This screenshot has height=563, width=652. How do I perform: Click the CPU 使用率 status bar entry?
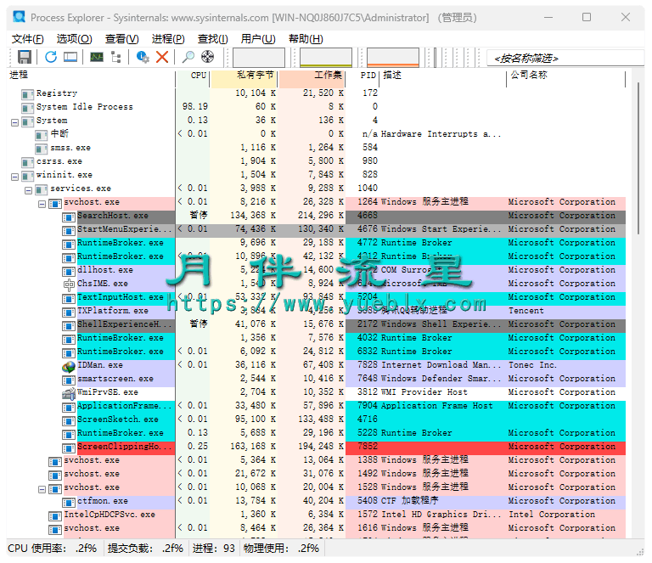[53, 549]
